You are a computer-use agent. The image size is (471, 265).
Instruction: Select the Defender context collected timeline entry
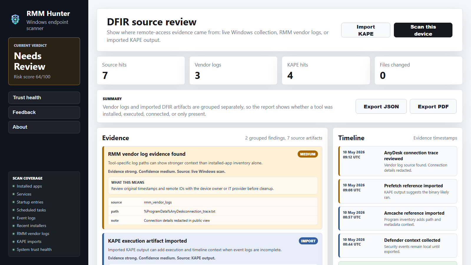[x=398, y=246]
